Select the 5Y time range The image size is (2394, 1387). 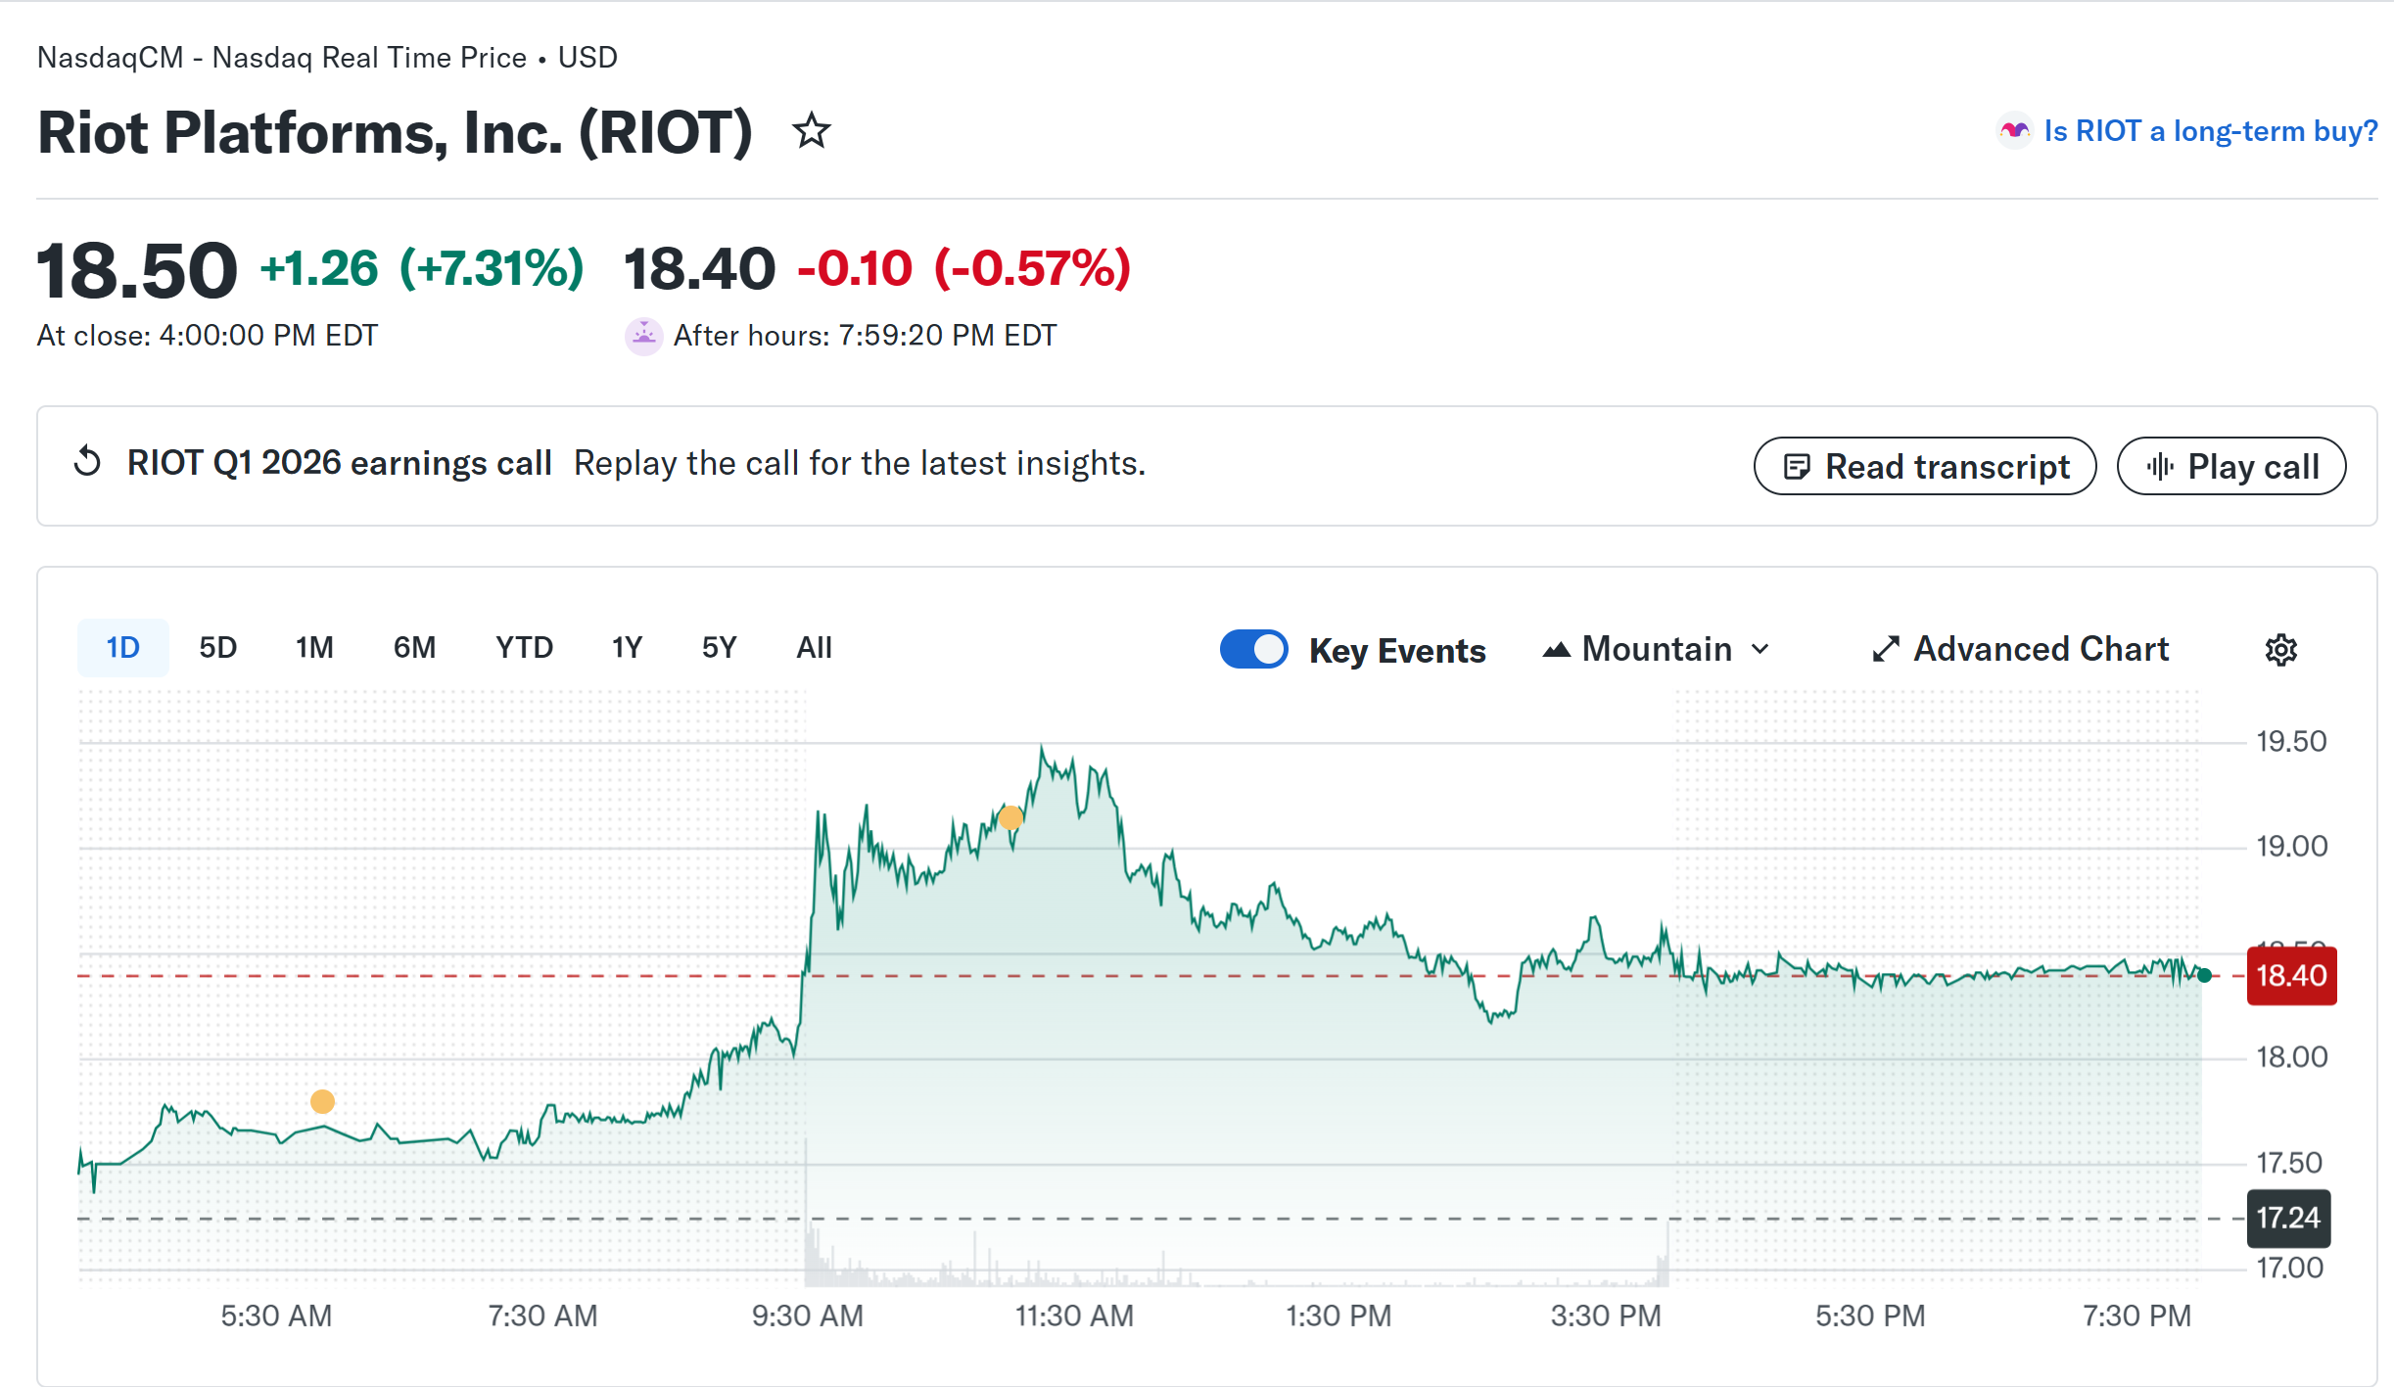click(720, 648)
